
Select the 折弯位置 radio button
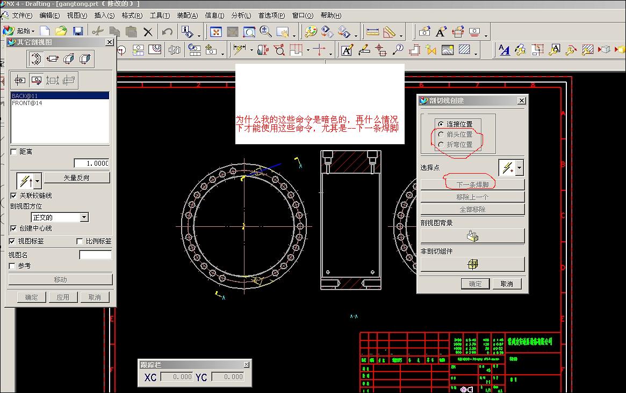[441, 145]
